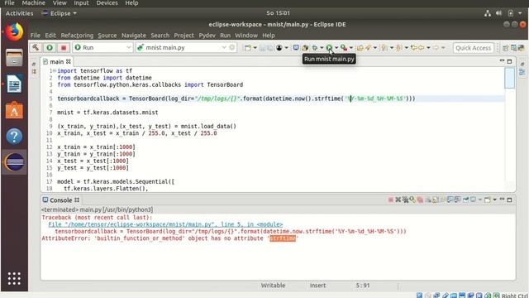Click the Open Perspective icon
This screenshot has width=529, height=298.
505,48
